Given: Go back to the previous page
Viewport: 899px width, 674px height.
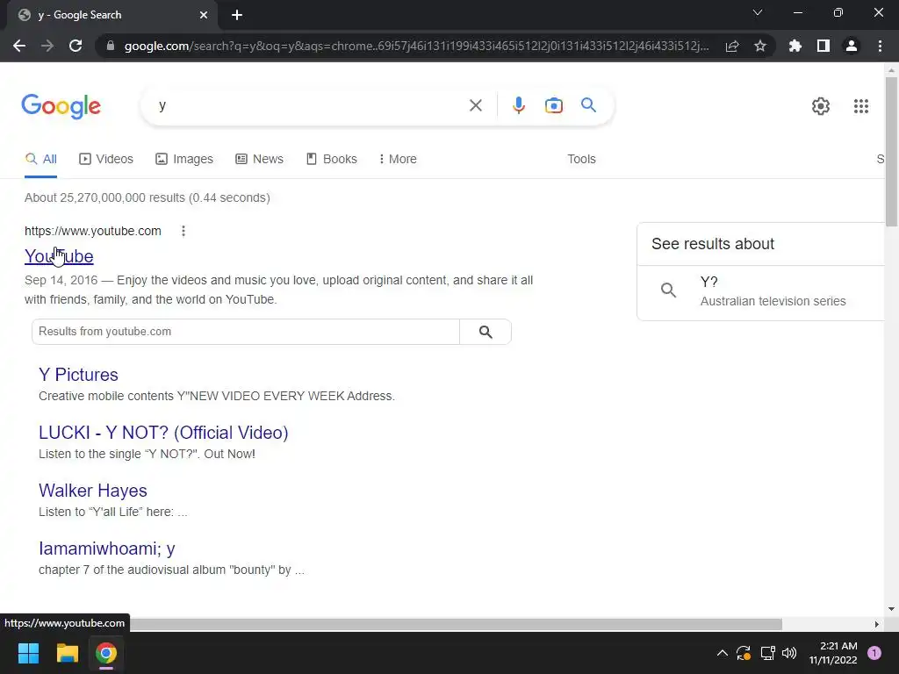Looking at the screenshot, I should [19, 46].
